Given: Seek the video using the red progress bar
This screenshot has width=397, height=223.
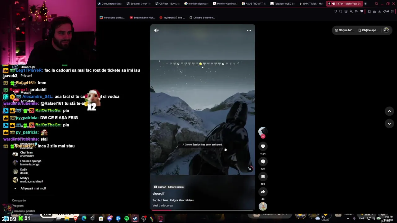Looking at the screenshot, I should [x=203, y=210].
